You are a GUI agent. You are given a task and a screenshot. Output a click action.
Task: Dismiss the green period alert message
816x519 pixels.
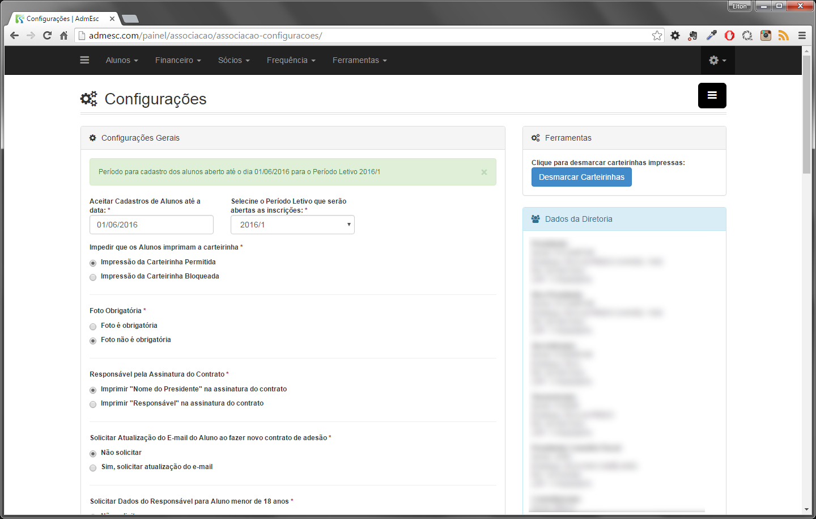click(484, 172)
